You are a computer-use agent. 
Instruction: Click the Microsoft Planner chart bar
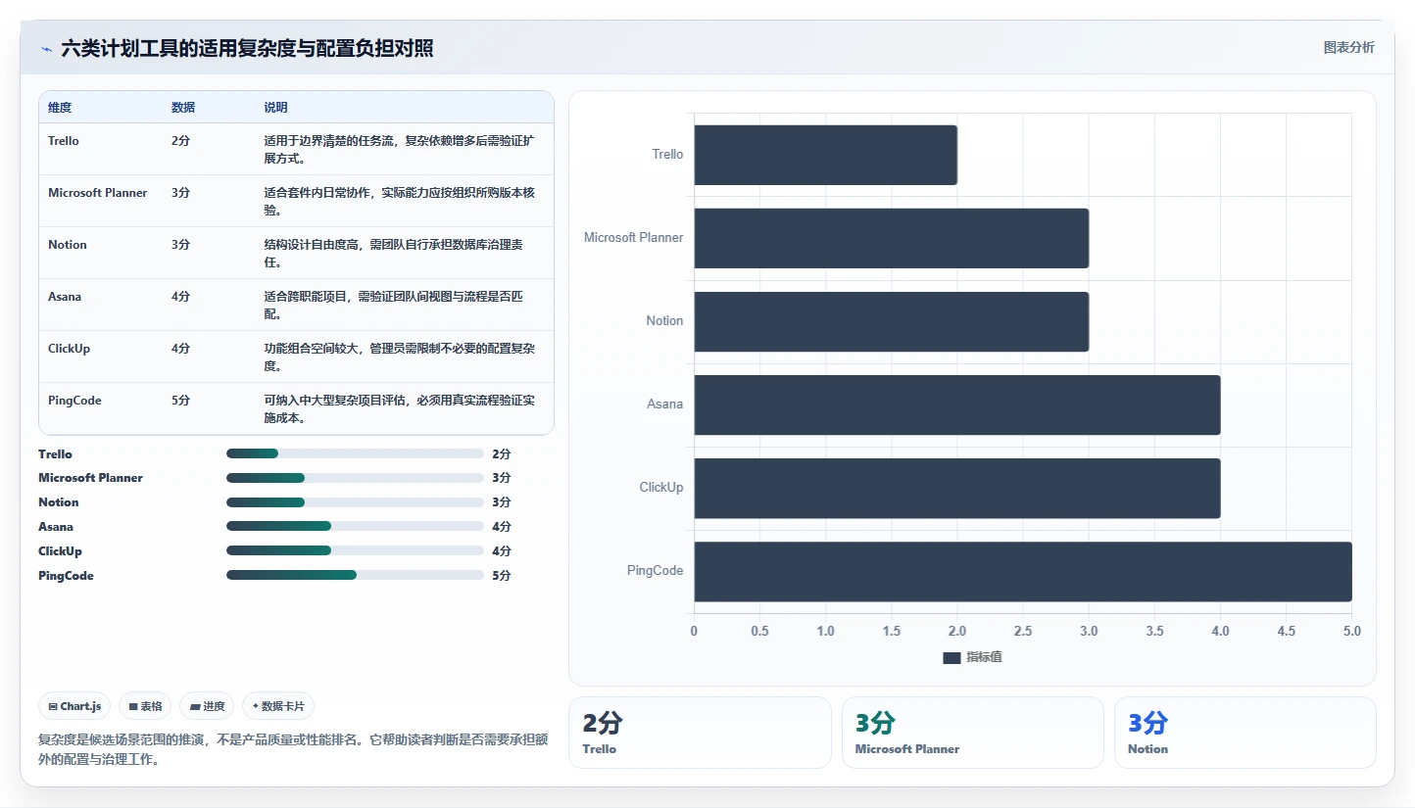point(892,238)
